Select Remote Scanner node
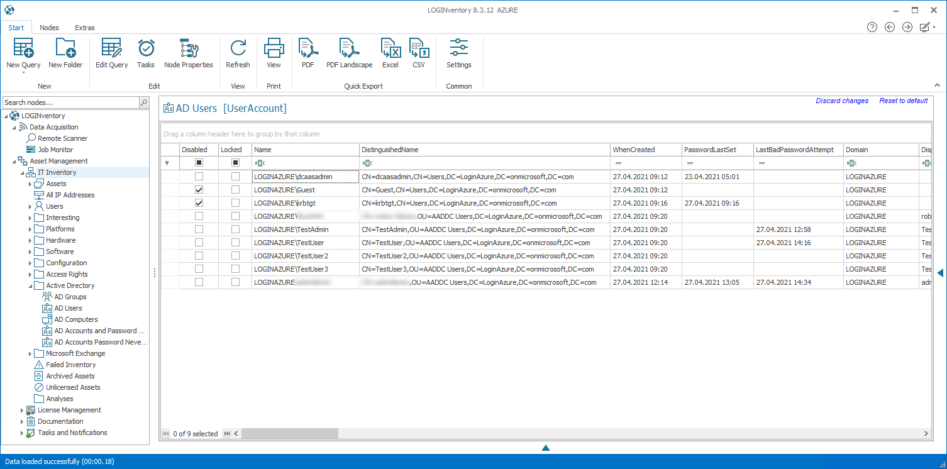 [x=62, y=138]
